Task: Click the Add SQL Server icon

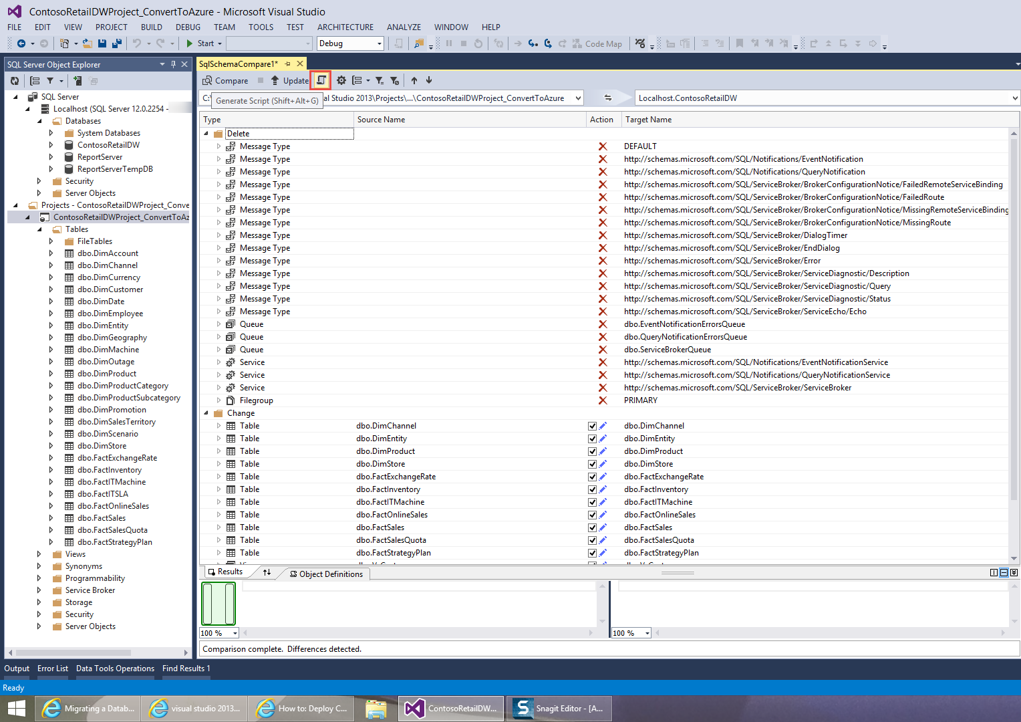Action: click(x=78, y=81)
